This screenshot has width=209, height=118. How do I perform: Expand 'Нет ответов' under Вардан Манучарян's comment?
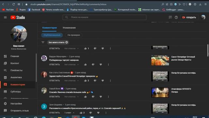[72, 65]
